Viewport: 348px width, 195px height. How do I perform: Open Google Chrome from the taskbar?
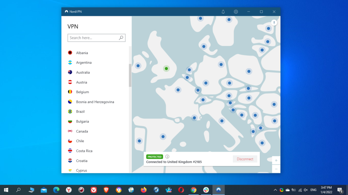[x=193, y=190]
